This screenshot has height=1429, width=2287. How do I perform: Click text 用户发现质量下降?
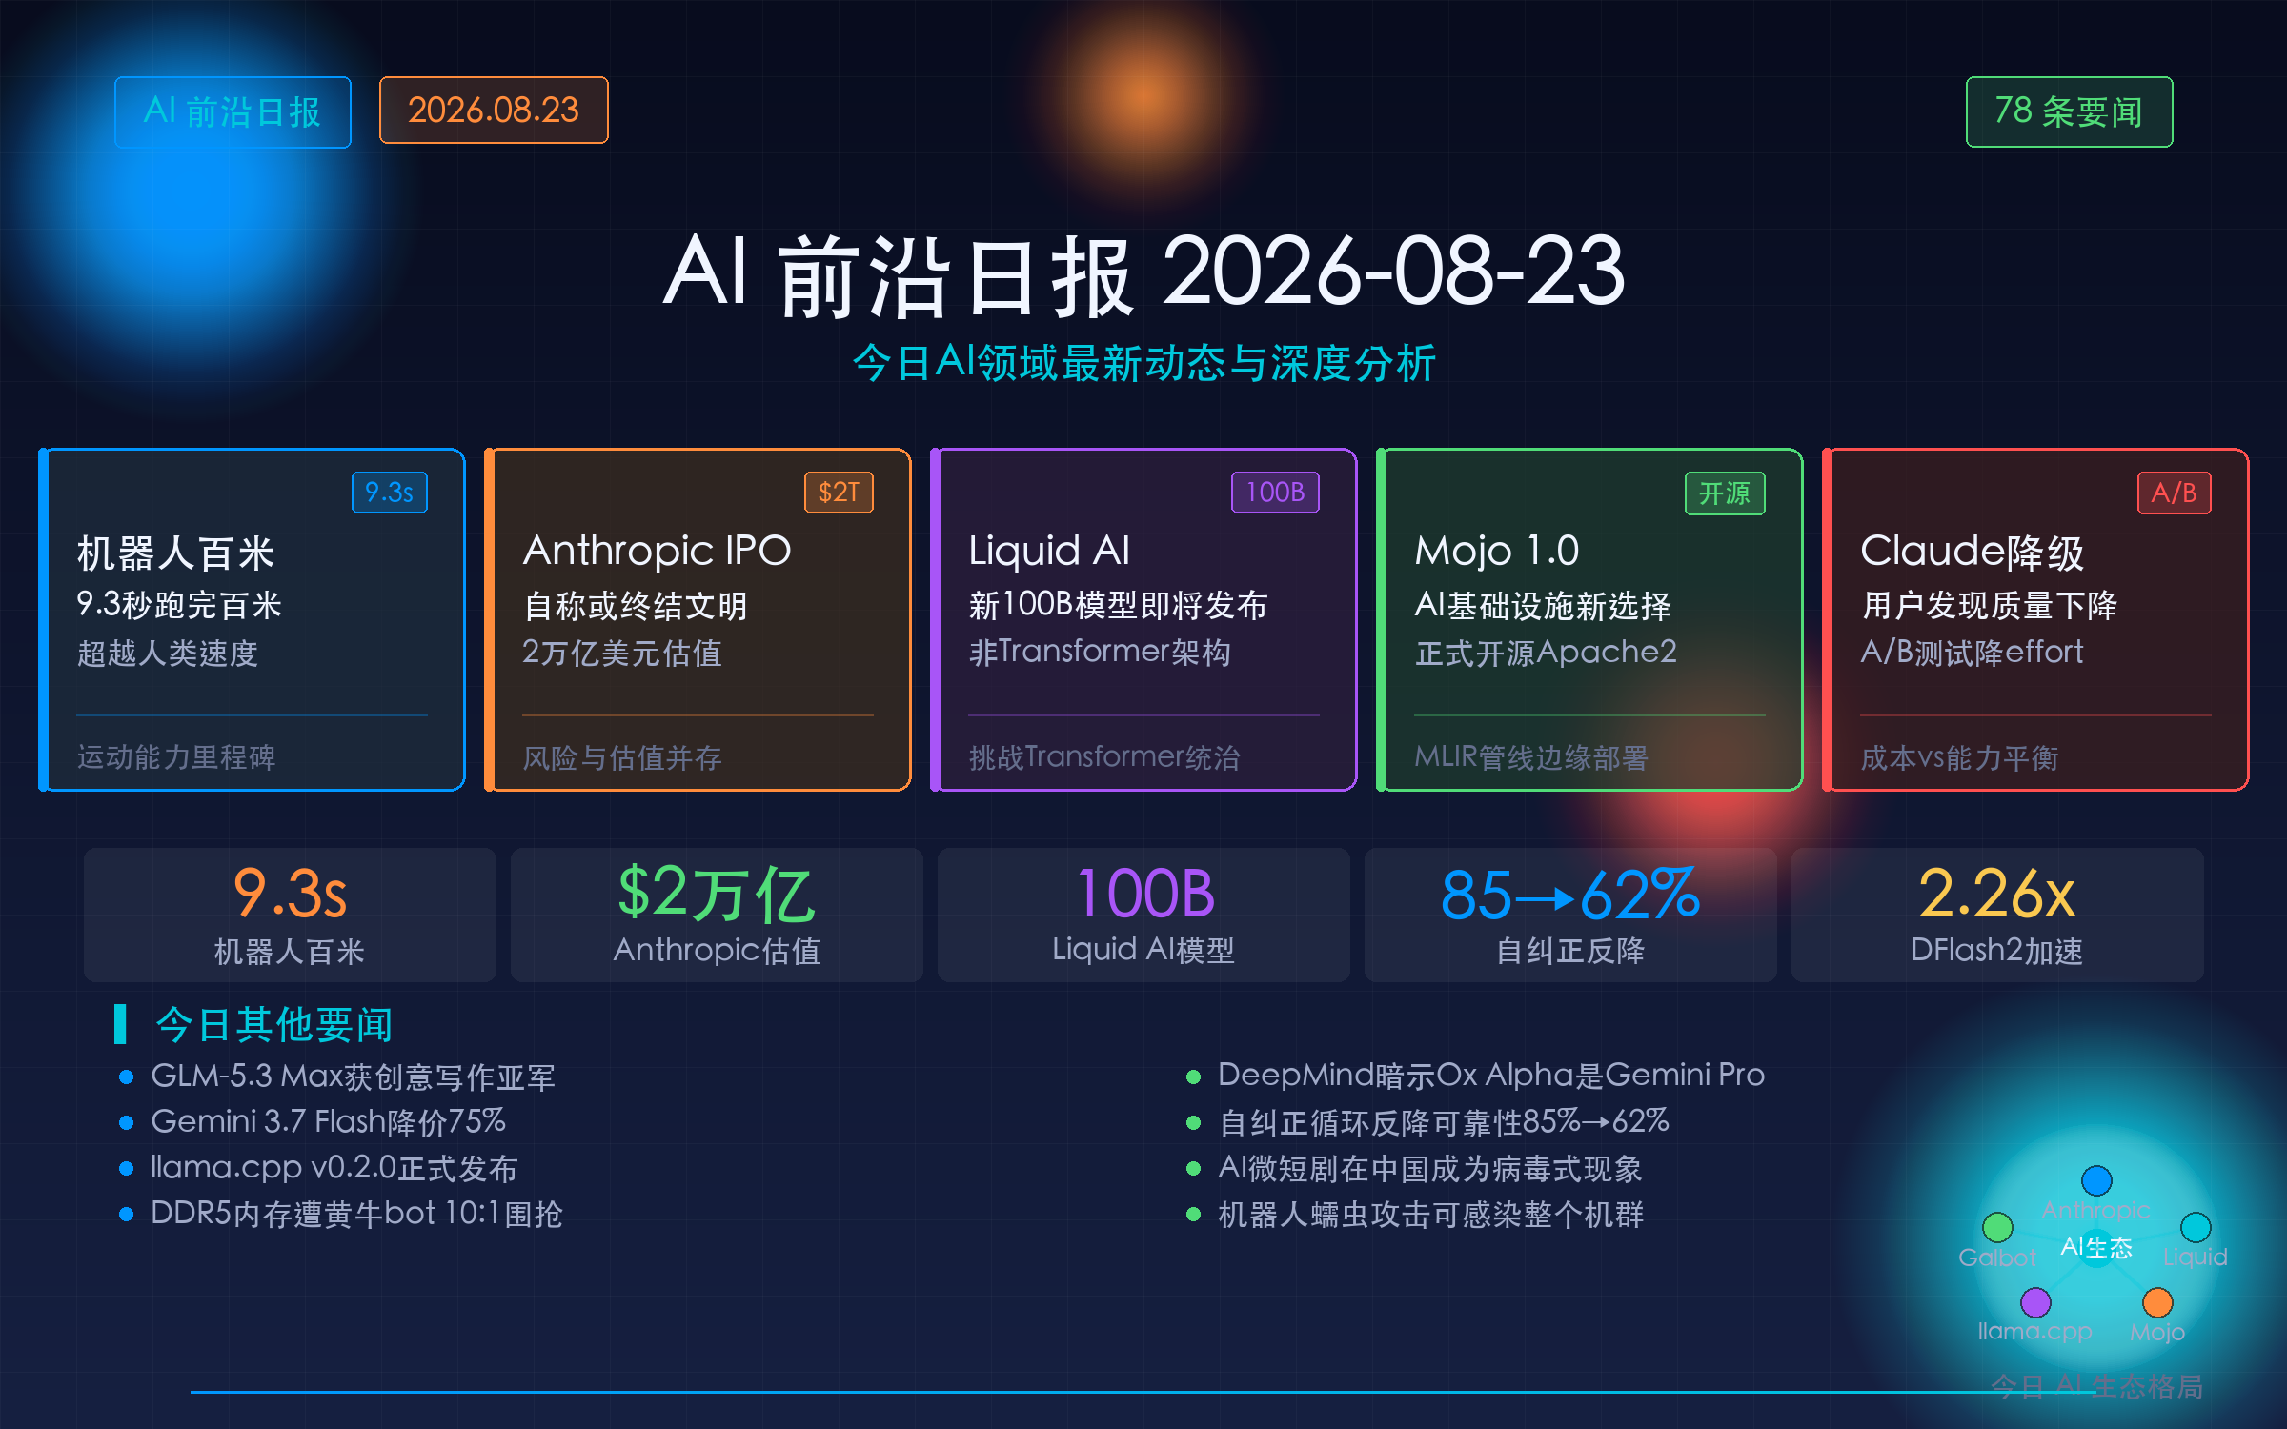[1990, 605]
